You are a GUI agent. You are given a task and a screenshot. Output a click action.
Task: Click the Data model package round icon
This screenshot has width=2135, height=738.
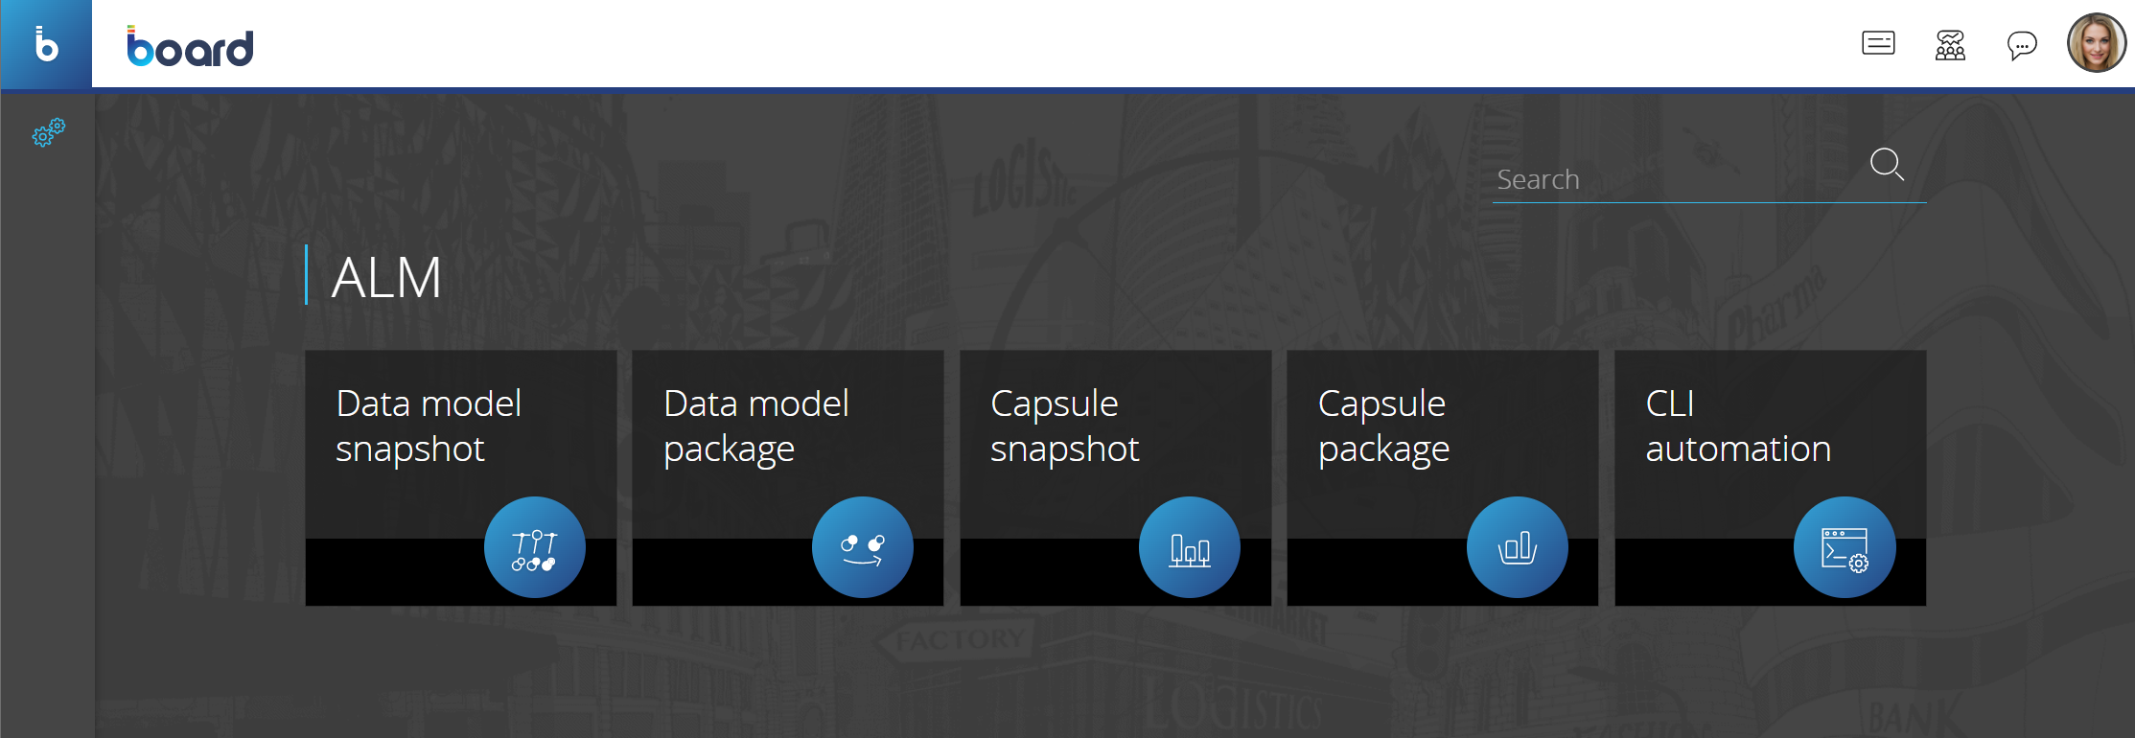[x=862, y=547]
